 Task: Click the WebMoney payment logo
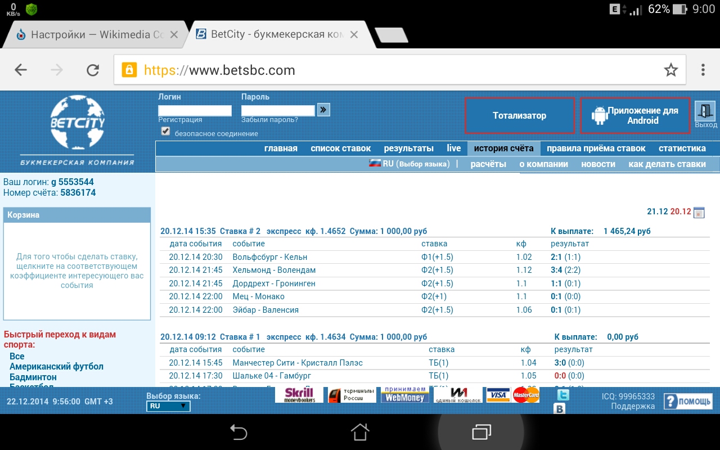405,395
